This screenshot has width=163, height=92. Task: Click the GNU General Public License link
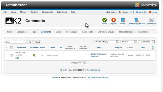tap(98, 77)
